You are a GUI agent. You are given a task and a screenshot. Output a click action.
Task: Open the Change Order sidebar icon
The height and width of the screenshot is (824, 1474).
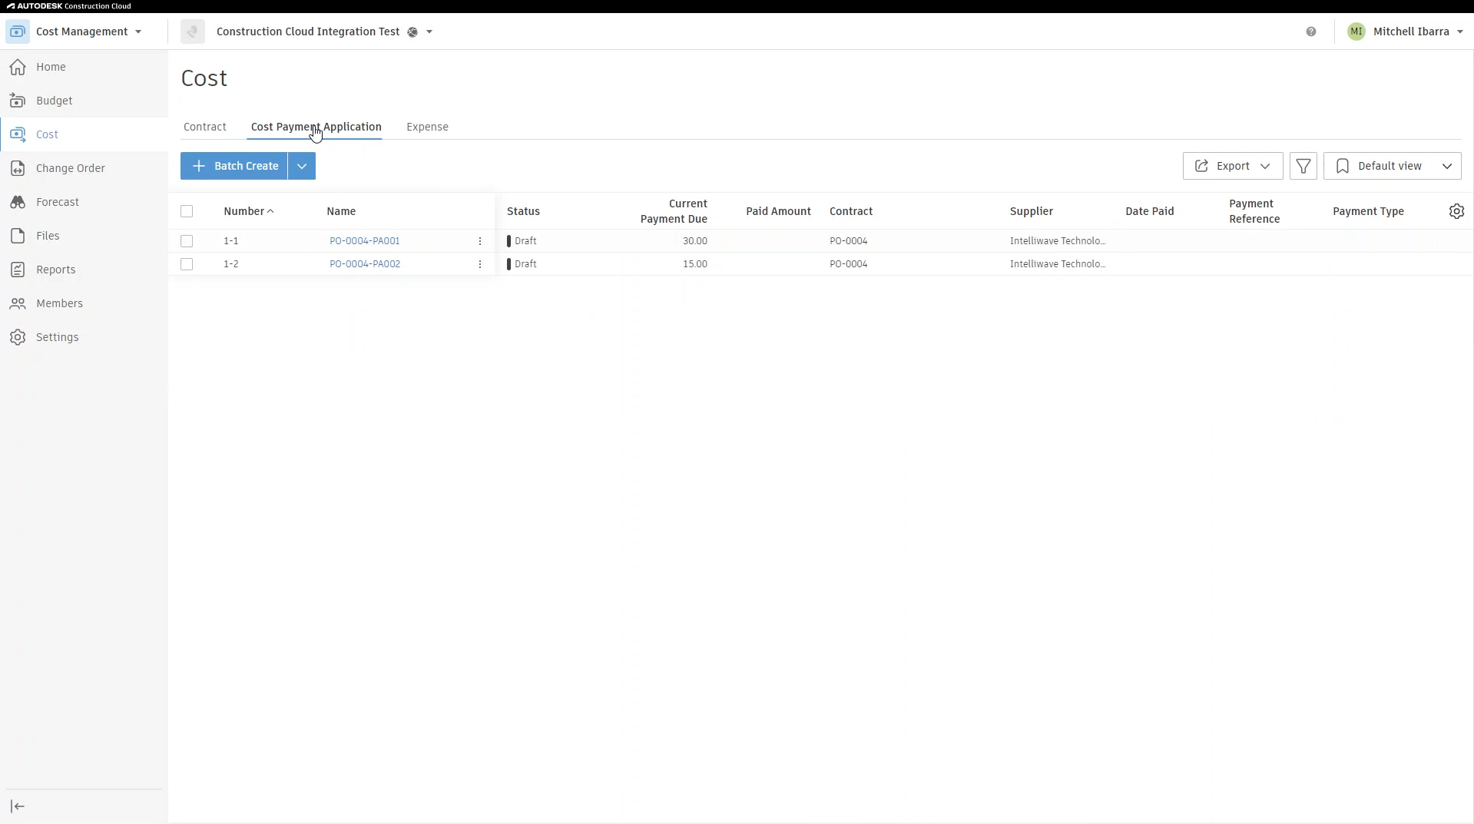coord(18,168)
